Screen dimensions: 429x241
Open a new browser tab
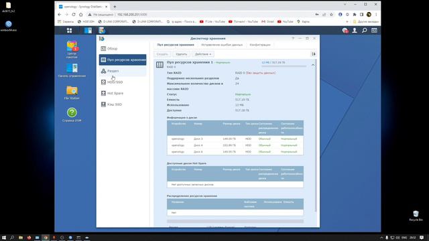tap(115, 6)
